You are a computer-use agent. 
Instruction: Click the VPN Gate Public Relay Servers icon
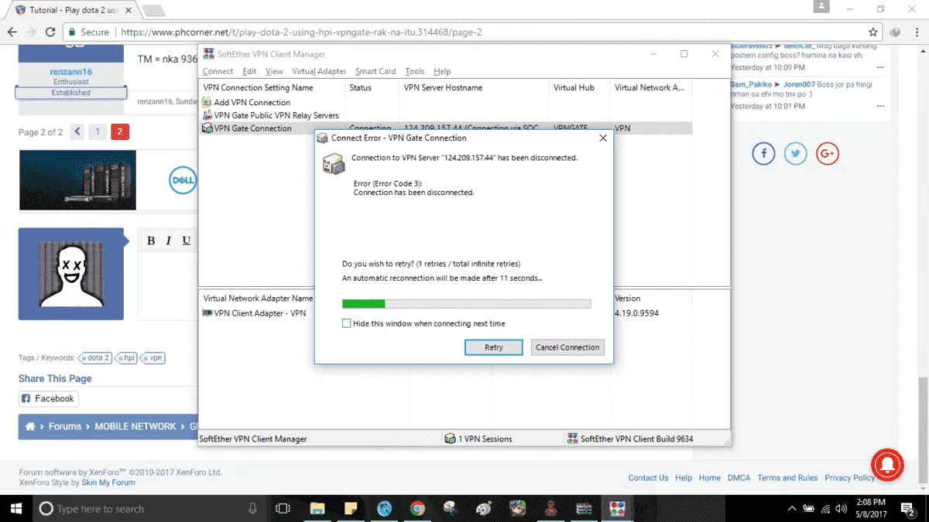[207, 115]
